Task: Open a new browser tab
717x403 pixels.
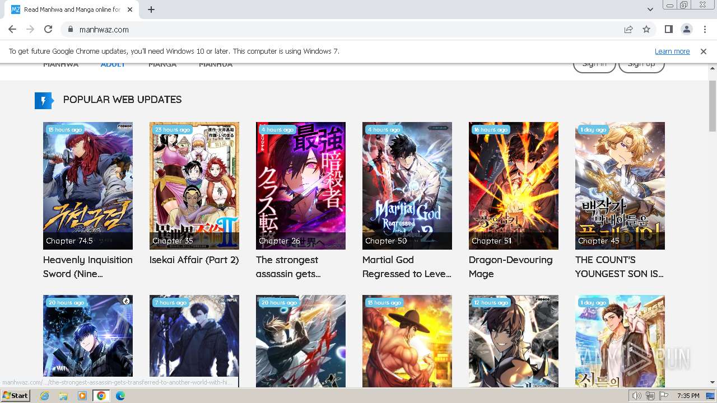Action: point(151,10)
